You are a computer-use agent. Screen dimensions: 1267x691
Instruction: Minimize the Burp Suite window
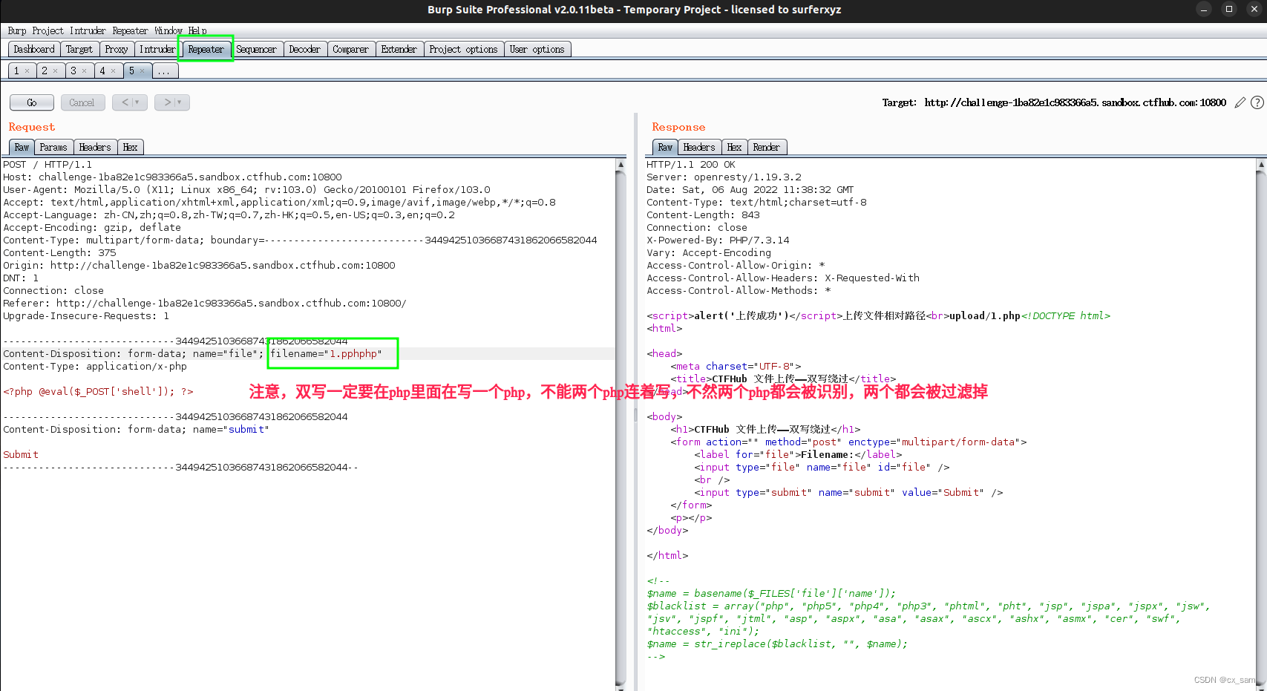click(1204, 9)
